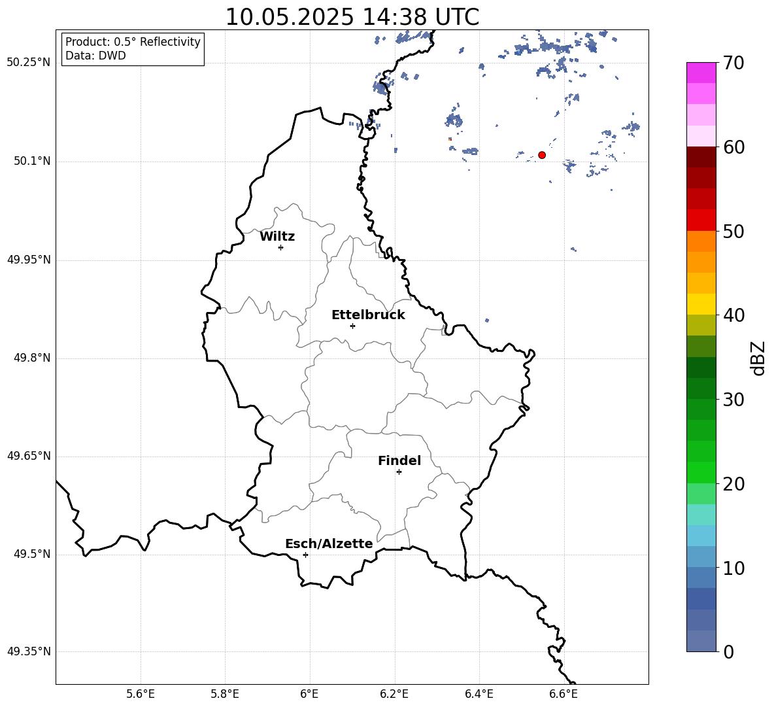Image resolution: width=774 pixels, height=707 pixels.
Task: Click the Wiltz station cross marker
Action: tap(281, 247)
